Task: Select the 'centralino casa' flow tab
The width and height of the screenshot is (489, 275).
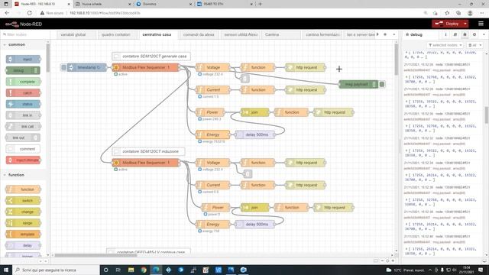Action: pyautogui.click(x=157, y=34)
